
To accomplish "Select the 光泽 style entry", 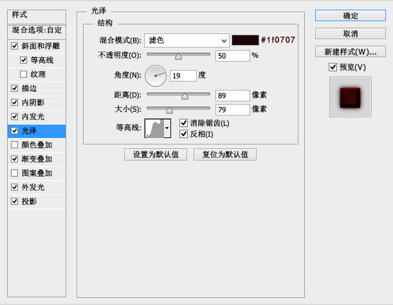I will tap(37, 131).
